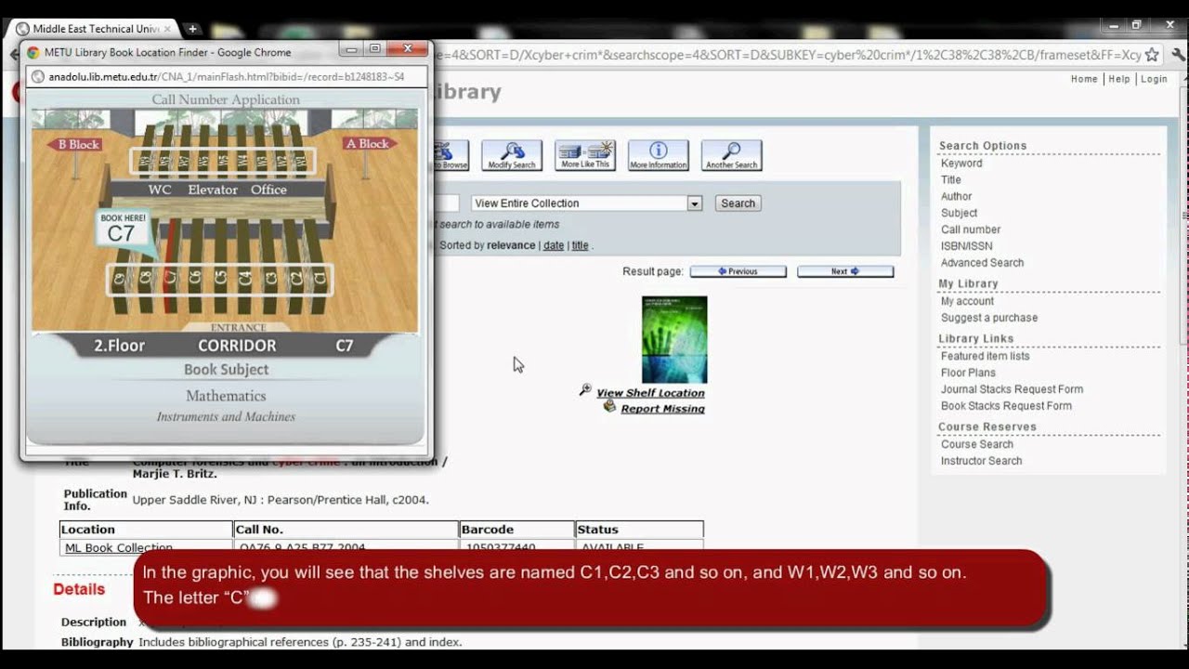
Task: Click the partially visible Browse icon button
Action: click(451, 155)
